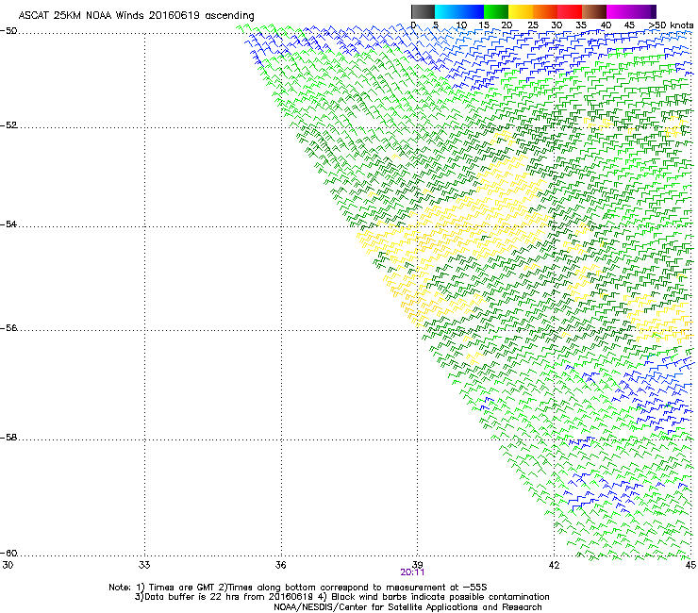Click the note line starting 'Note: 1) Times are GMT'
Viewport: 698px width, 613px height.
(298, 588)
